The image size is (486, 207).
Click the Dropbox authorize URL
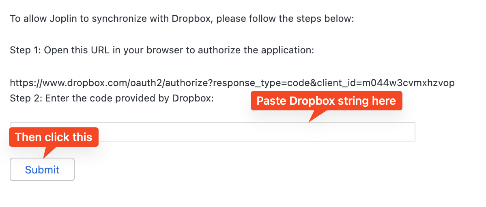click(232, 83)
